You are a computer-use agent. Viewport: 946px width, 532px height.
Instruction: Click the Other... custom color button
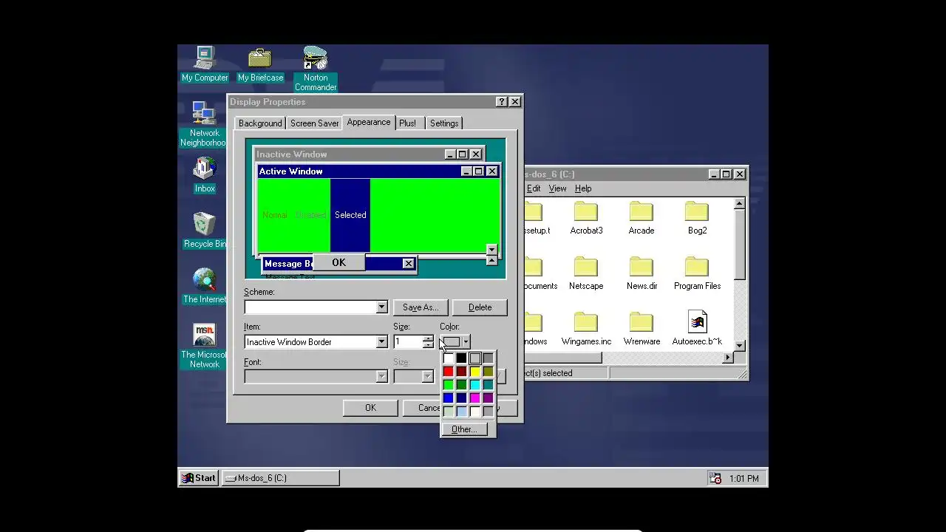464,429
